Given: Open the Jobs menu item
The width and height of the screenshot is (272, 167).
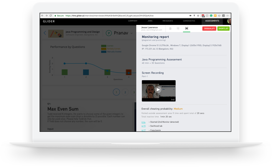Looking at the screenshot, I should (150, 21).
